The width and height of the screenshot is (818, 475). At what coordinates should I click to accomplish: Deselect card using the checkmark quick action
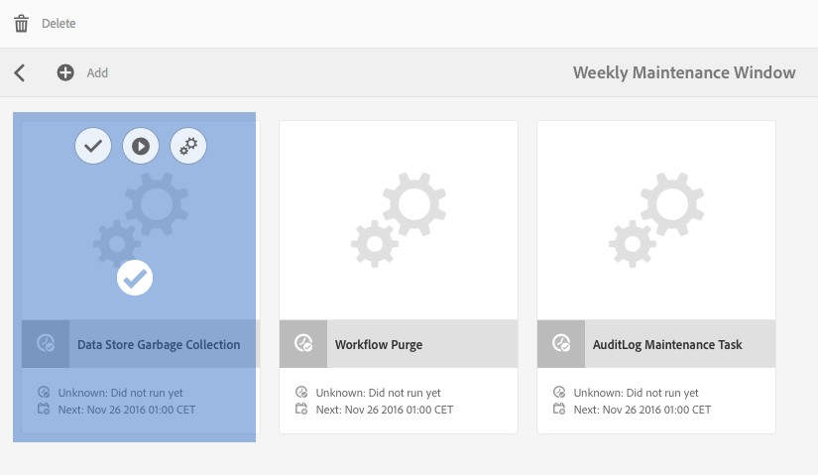coord(93,146)
